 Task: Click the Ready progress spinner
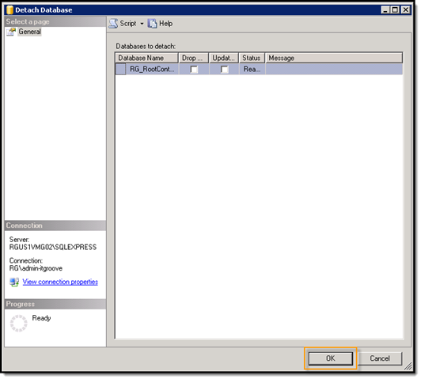pyautogui.click(x=18, y=324)
